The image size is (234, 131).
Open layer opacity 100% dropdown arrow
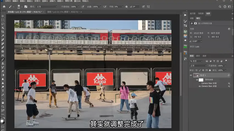[x=225, y=65]
